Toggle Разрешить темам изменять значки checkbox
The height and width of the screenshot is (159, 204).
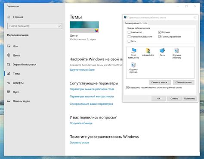pyautogui.click(x=127, y=87)
